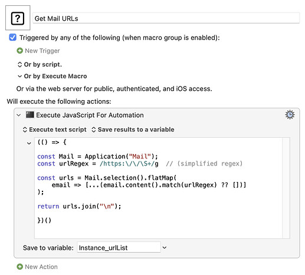
Task: Expand the Or by Execute Macro section
Action: tap(19, 76)
